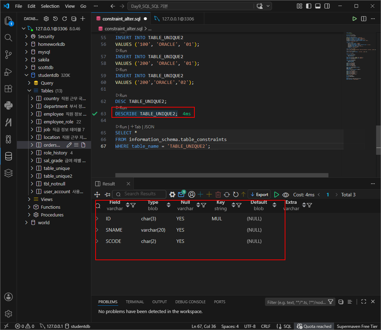Click the code minimap
Screen dimensions: 381x330
click(360, 56)
